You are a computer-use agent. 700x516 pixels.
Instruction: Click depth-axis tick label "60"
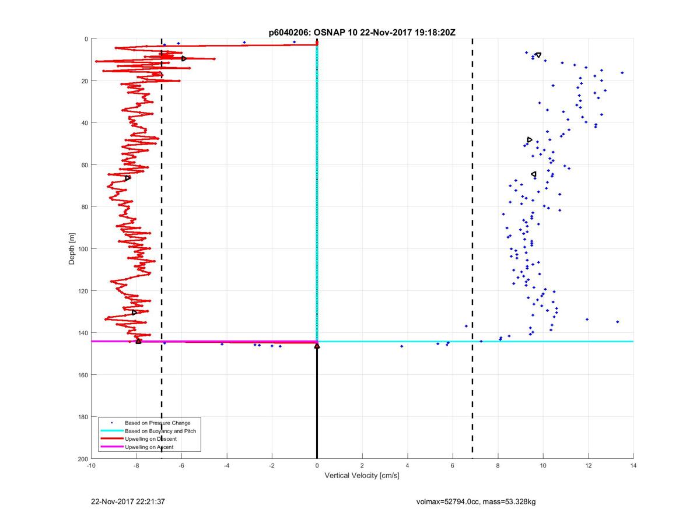85,165
